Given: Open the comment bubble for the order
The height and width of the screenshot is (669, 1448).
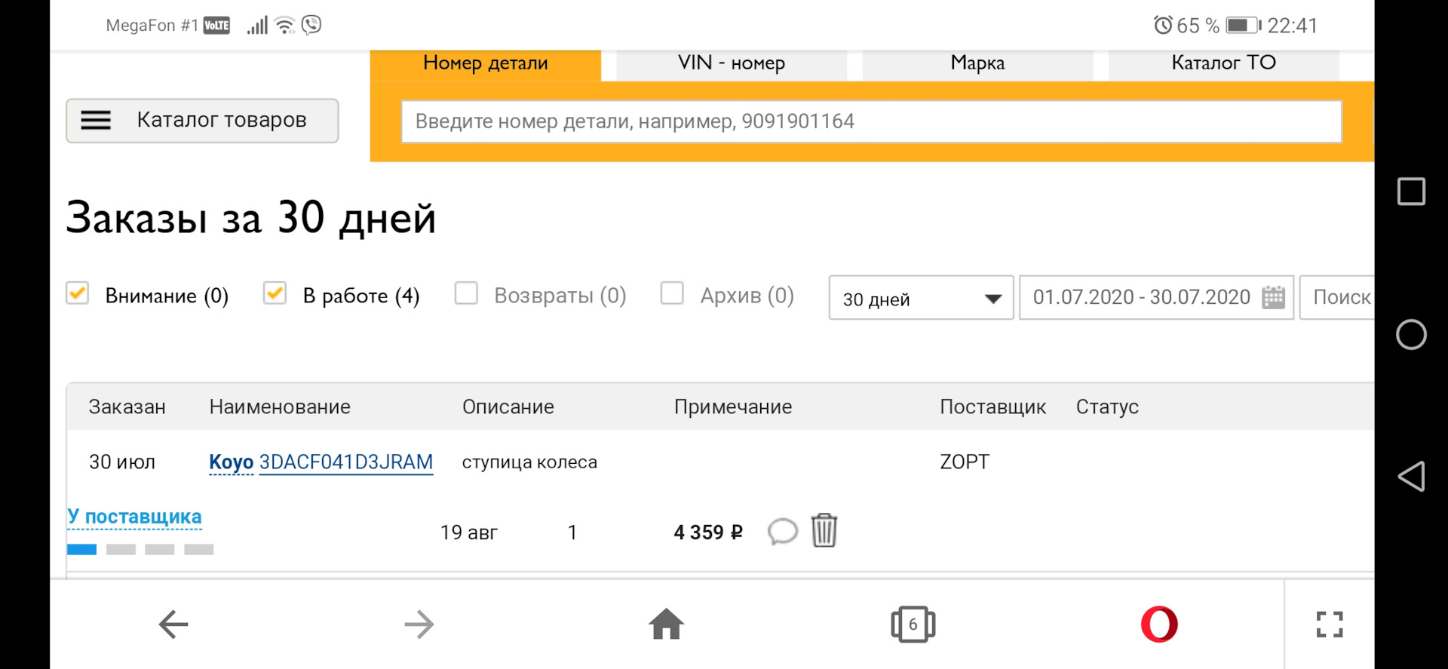Looking at the screenshot, I should point(782,532).
